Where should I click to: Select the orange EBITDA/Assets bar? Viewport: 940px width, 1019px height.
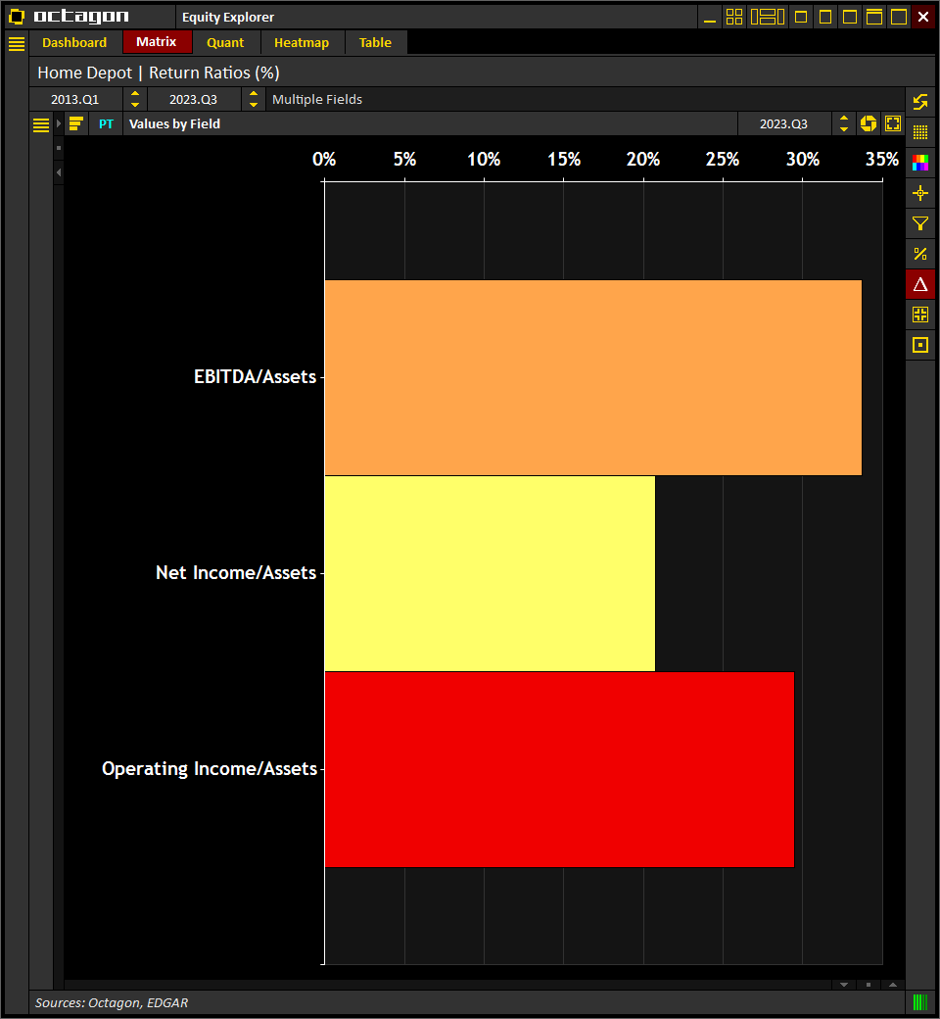[593, 377]
